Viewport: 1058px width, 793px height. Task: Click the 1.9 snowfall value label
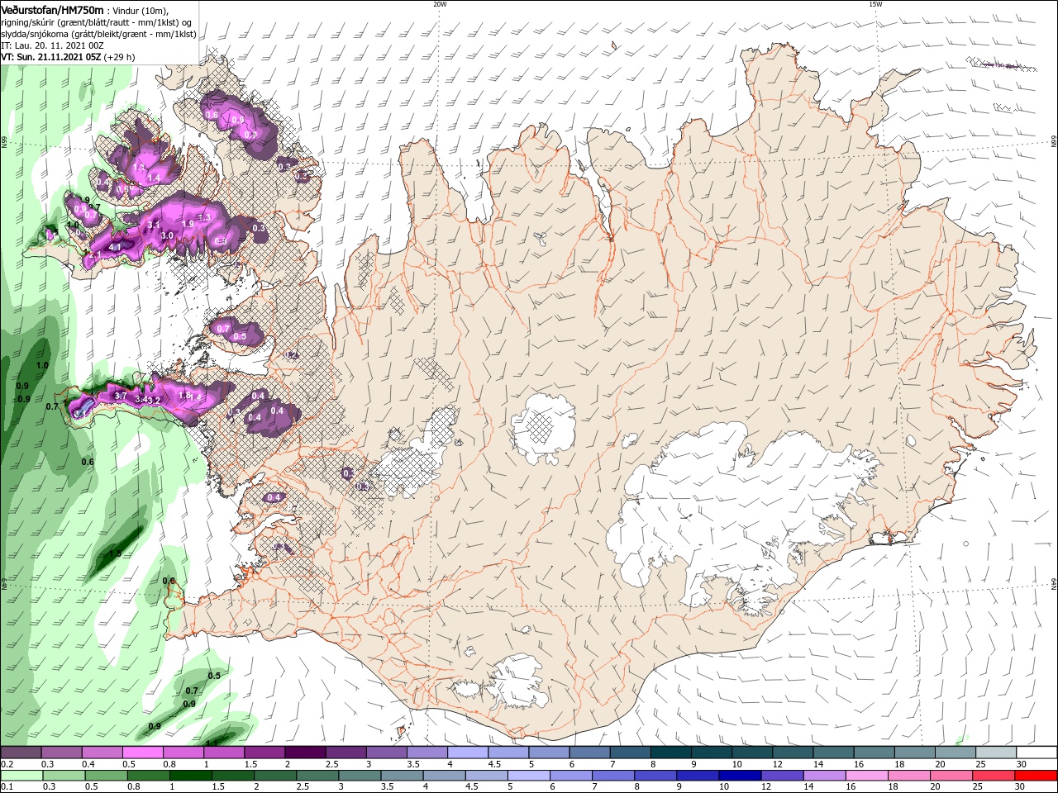(188, 224)
